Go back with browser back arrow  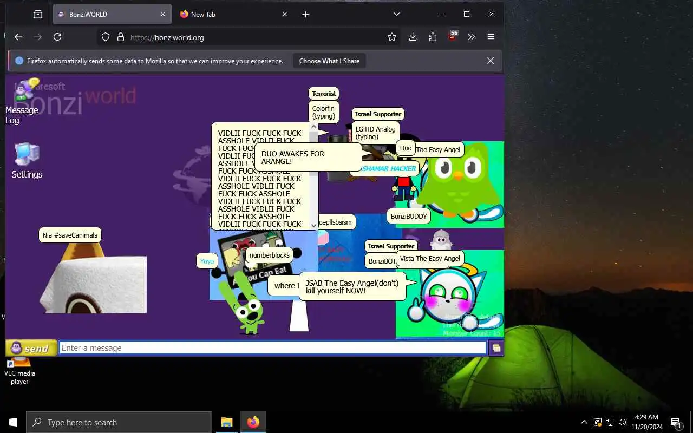18,37
